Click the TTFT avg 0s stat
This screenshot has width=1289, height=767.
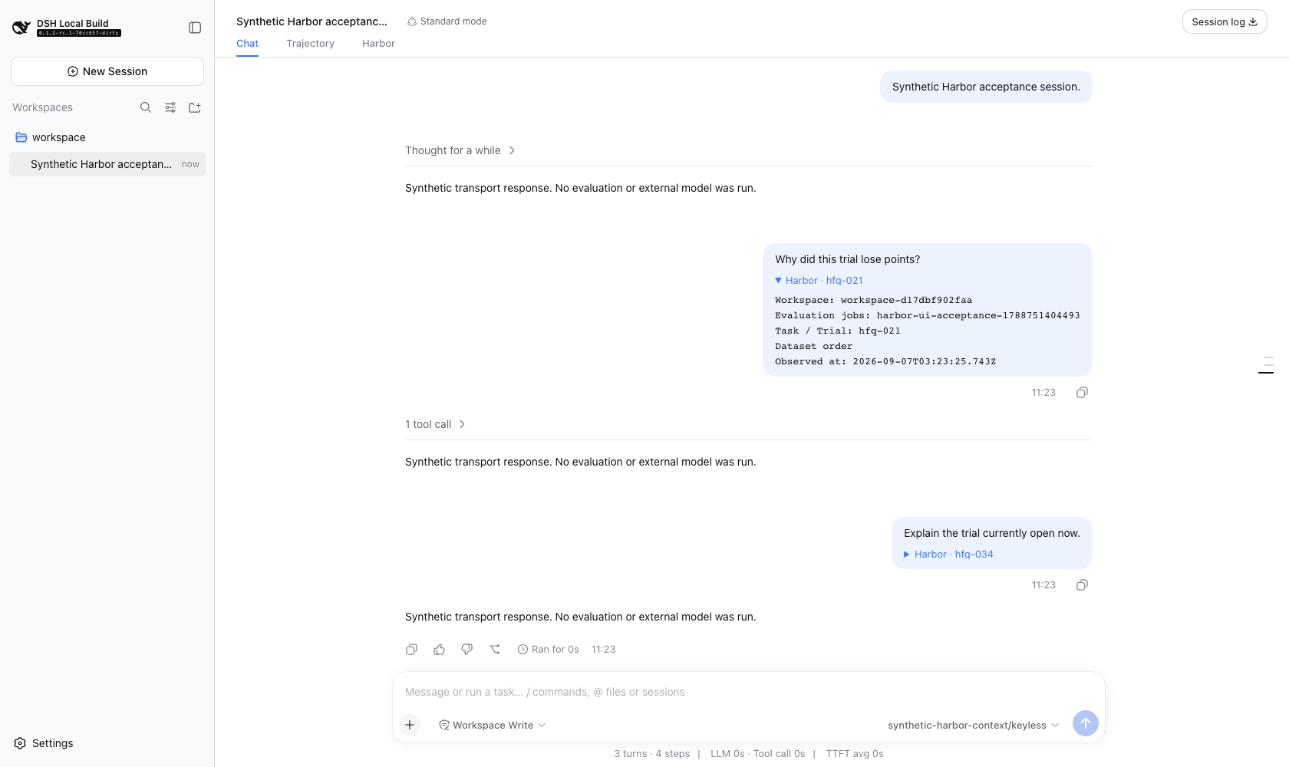(855, 754)
